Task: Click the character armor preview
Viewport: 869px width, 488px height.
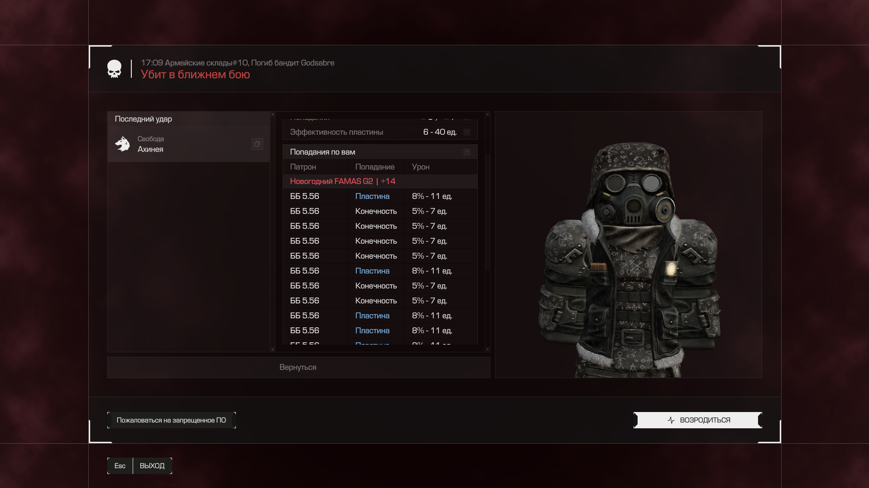Action: point(629,245)
